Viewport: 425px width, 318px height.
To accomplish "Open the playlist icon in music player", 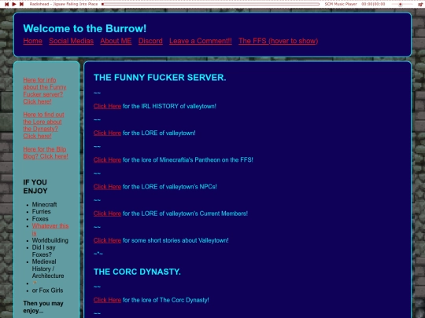I will point(420,5).
